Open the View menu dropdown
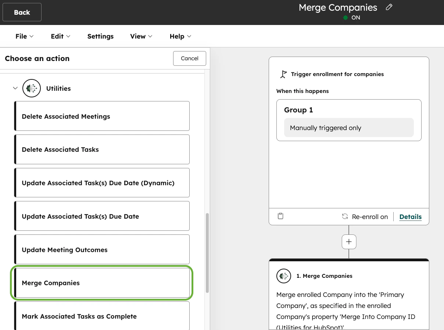Viewport: 444px width, 330px height. [x=141, y=36]
